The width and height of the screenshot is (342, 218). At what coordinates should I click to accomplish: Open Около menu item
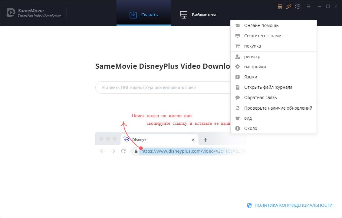[x=274, y=128]
